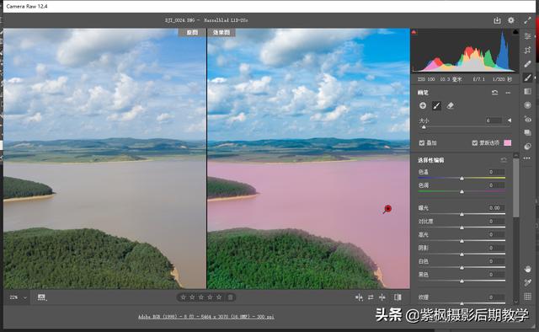Open the Edit sliders panel icon
This screenshot has height=332, width=539.
[x=528, y=36]
